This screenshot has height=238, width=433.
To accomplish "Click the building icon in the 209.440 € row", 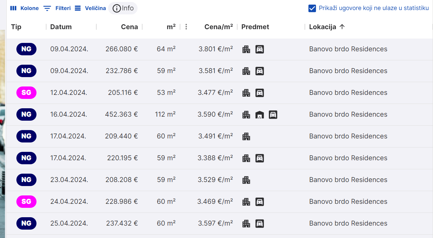I will pos(246,136).
